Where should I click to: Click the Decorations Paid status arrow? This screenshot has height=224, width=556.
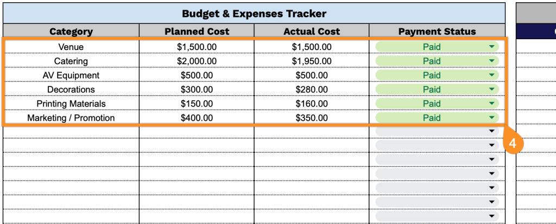click(492, 89)
